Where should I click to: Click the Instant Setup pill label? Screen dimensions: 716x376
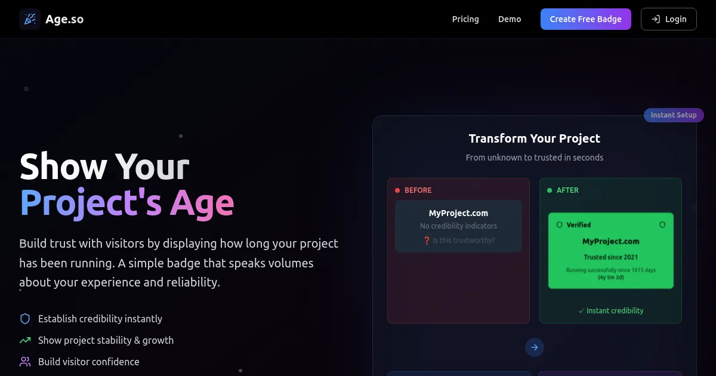coord(674,115)
